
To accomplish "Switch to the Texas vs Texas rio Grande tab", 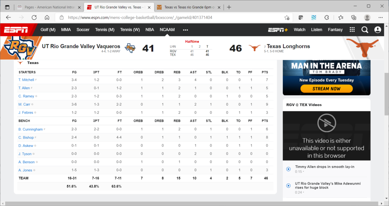I will click(x=189, y=7).
